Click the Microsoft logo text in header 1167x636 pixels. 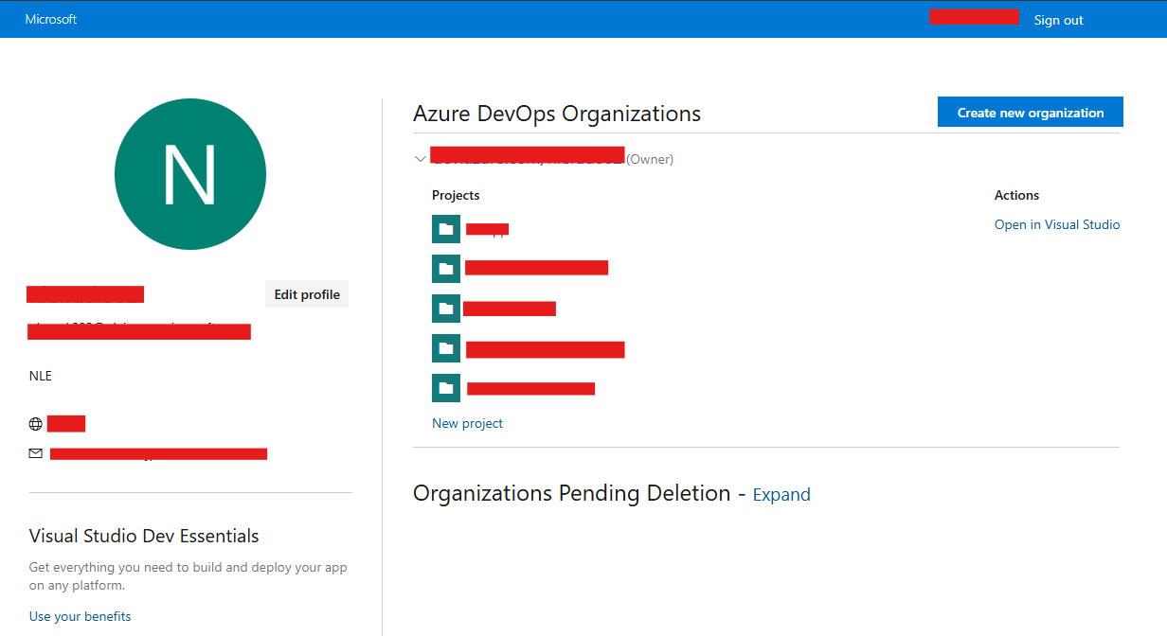[x=51, y=19]
